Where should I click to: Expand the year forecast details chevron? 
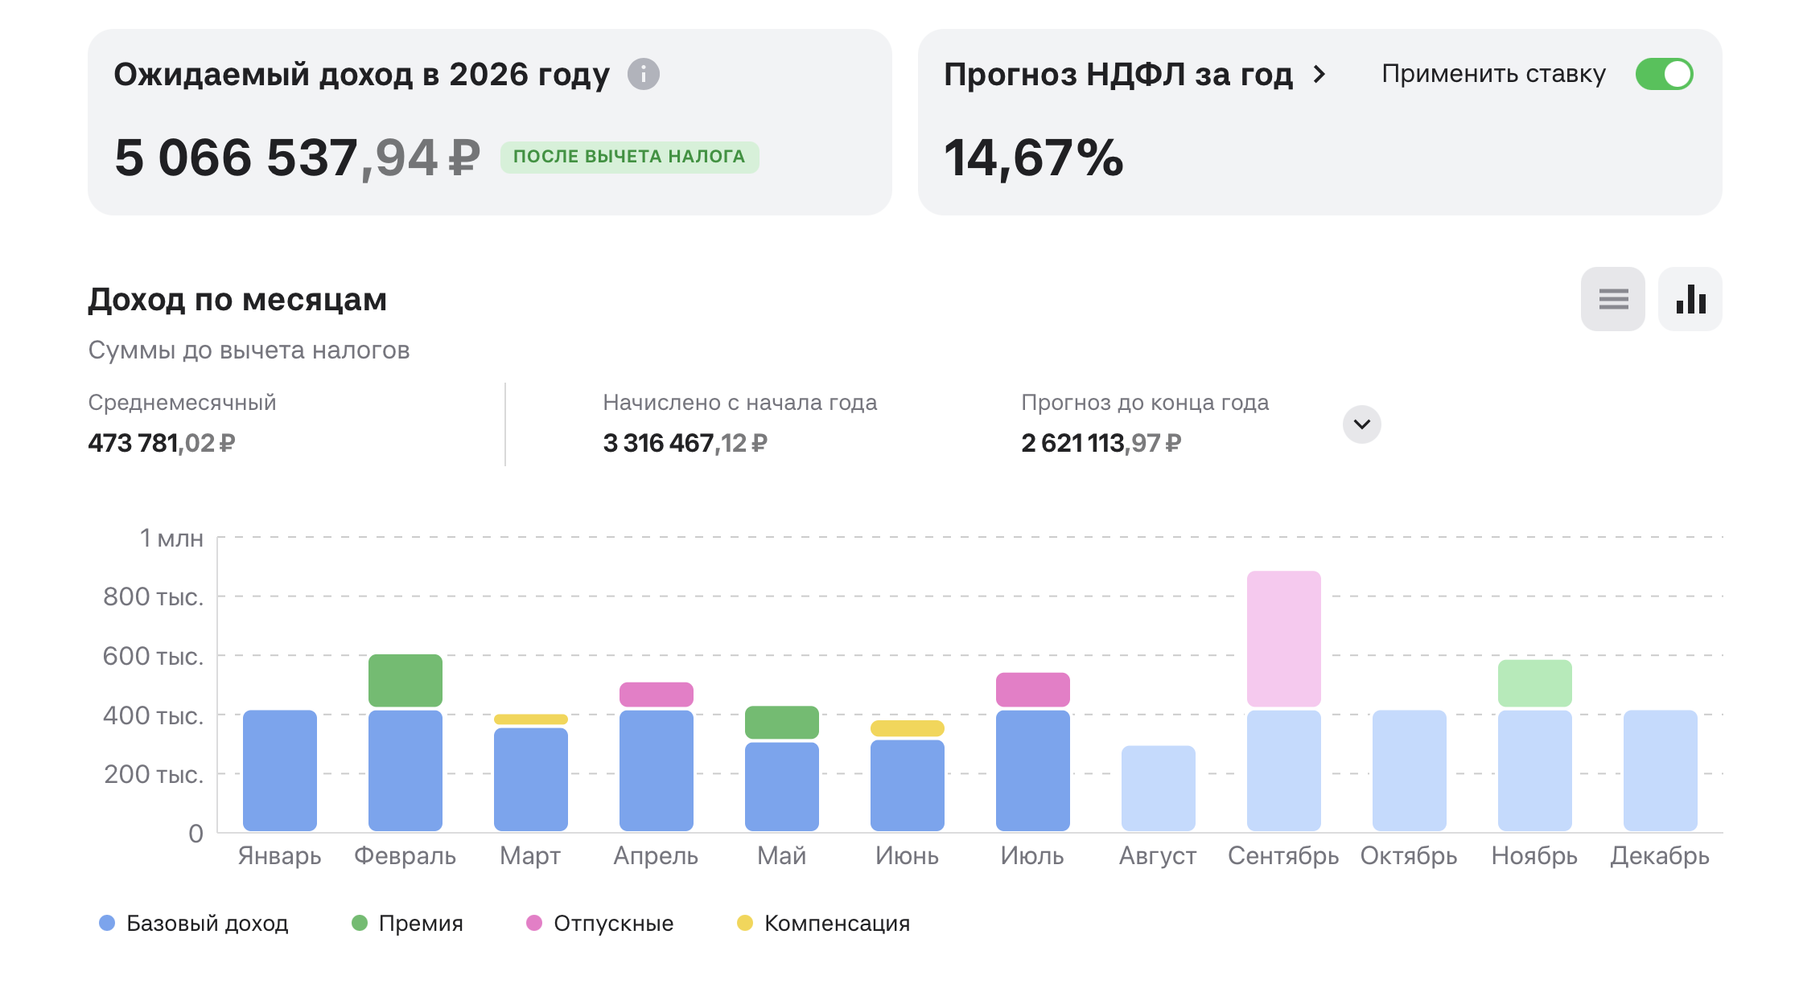(x=1361, y=424)
